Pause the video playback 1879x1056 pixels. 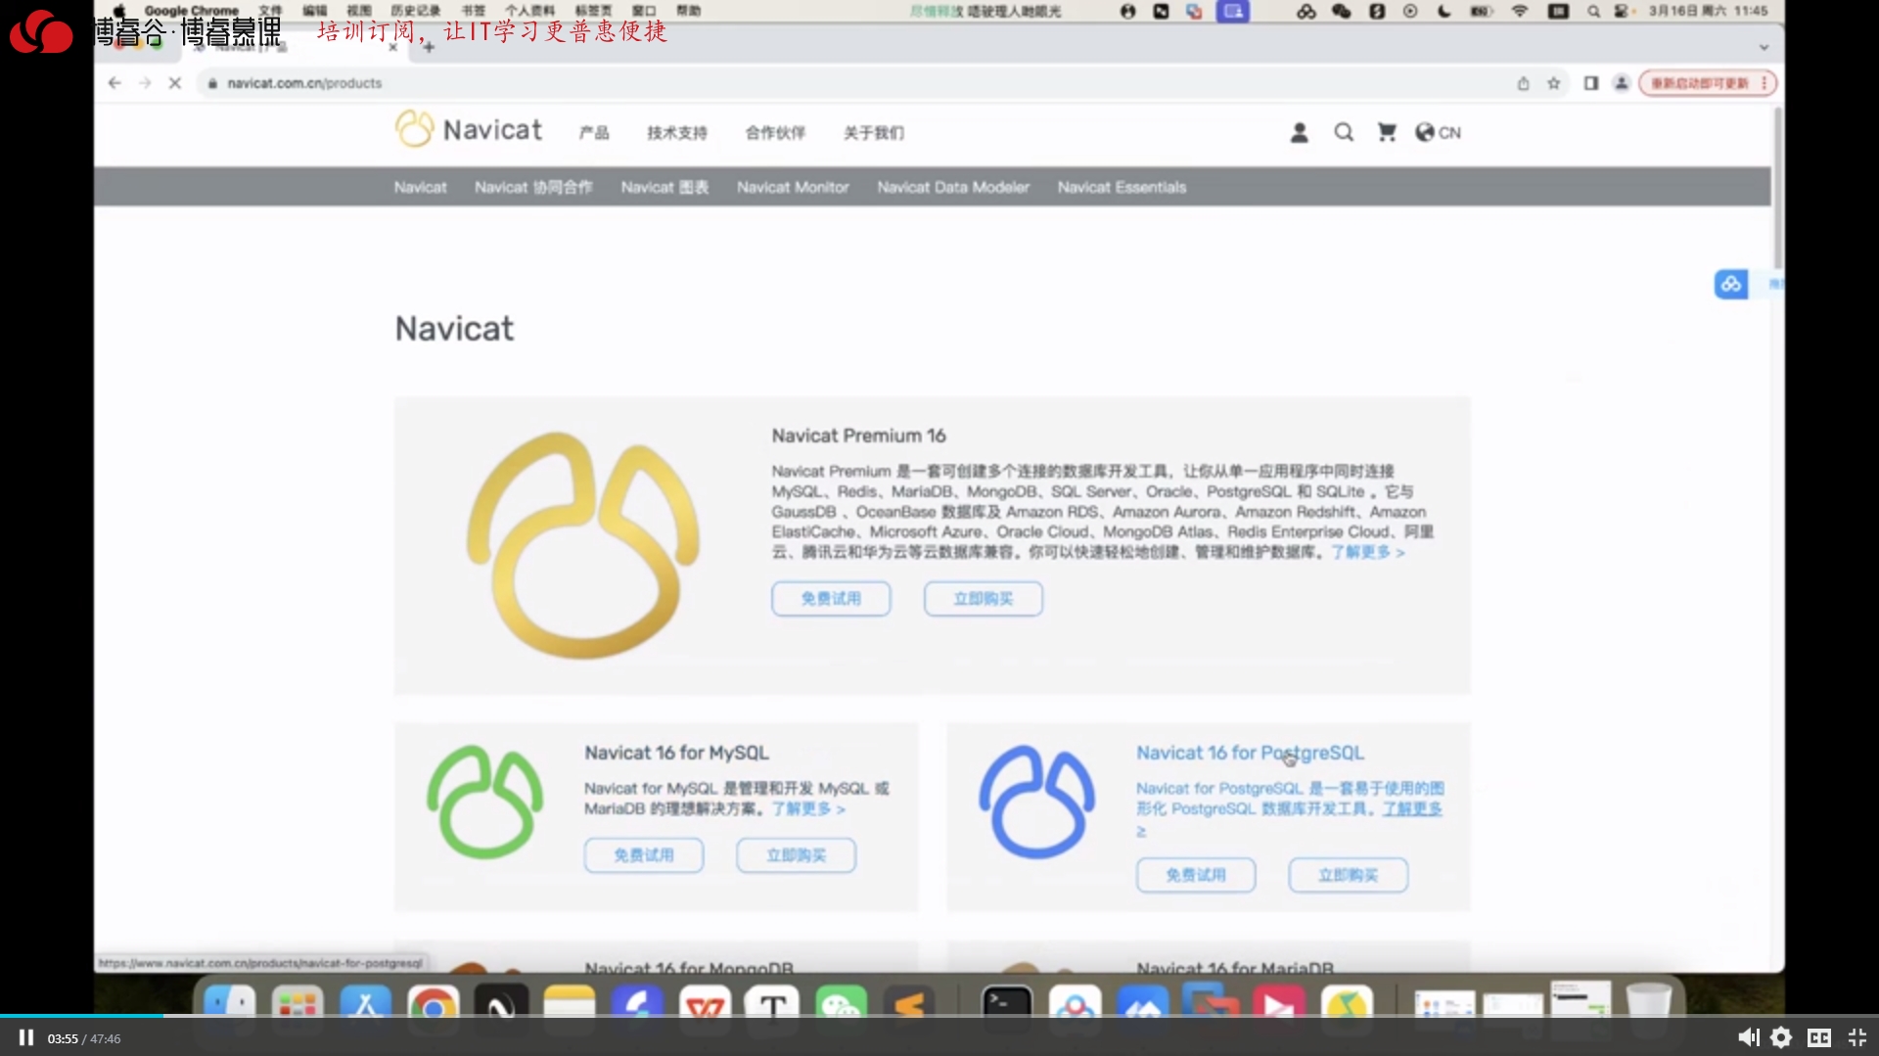point(26,1037)
